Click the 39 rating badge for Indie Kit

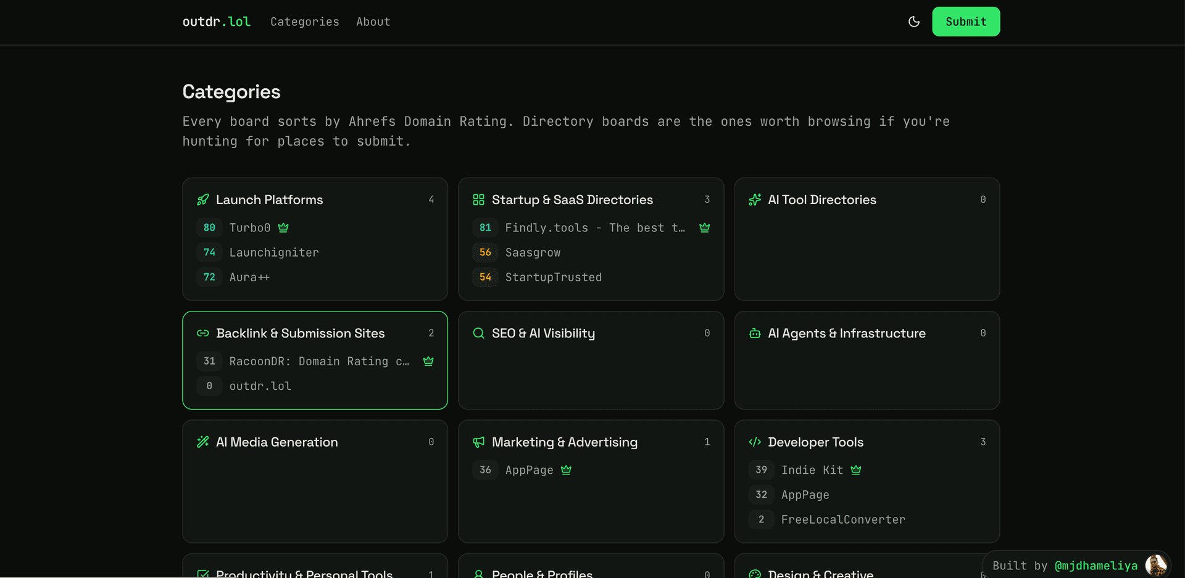761,470
